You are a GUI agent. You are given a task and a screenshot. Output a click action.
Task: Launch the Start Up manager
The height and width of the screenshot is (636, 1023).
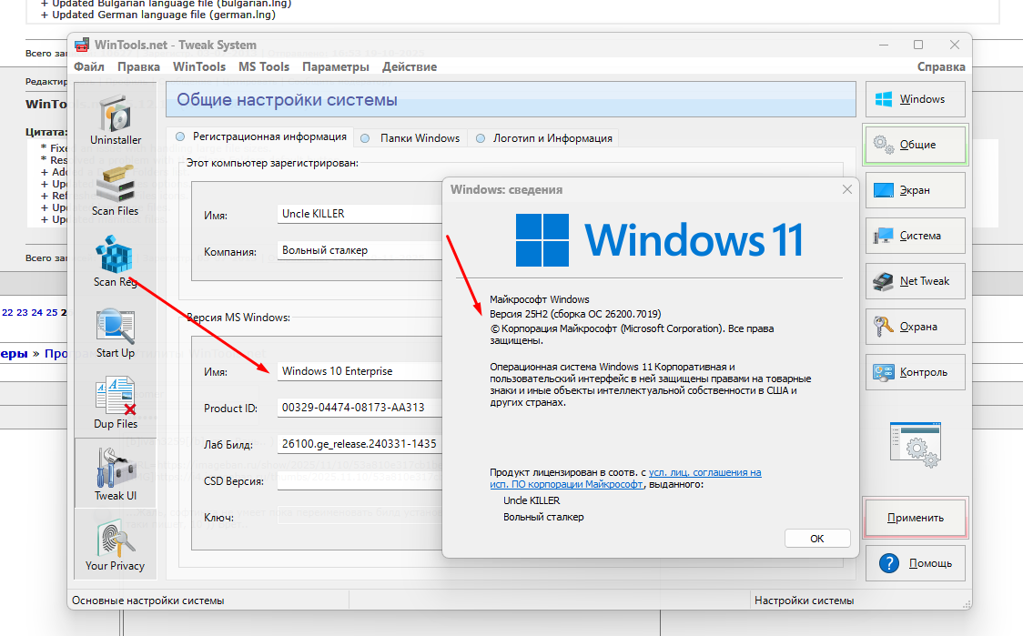(116, 333)
